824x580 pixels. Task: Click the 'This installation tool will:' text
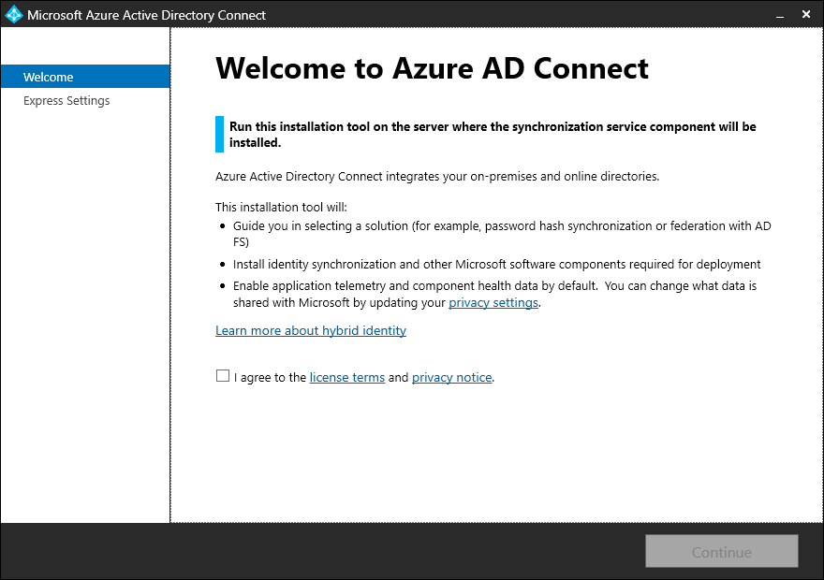[281, 208]
